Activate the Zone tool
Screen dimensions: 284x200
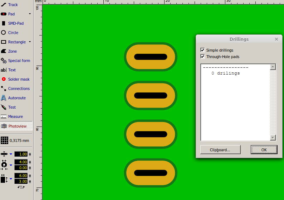(x=12, y=51)
